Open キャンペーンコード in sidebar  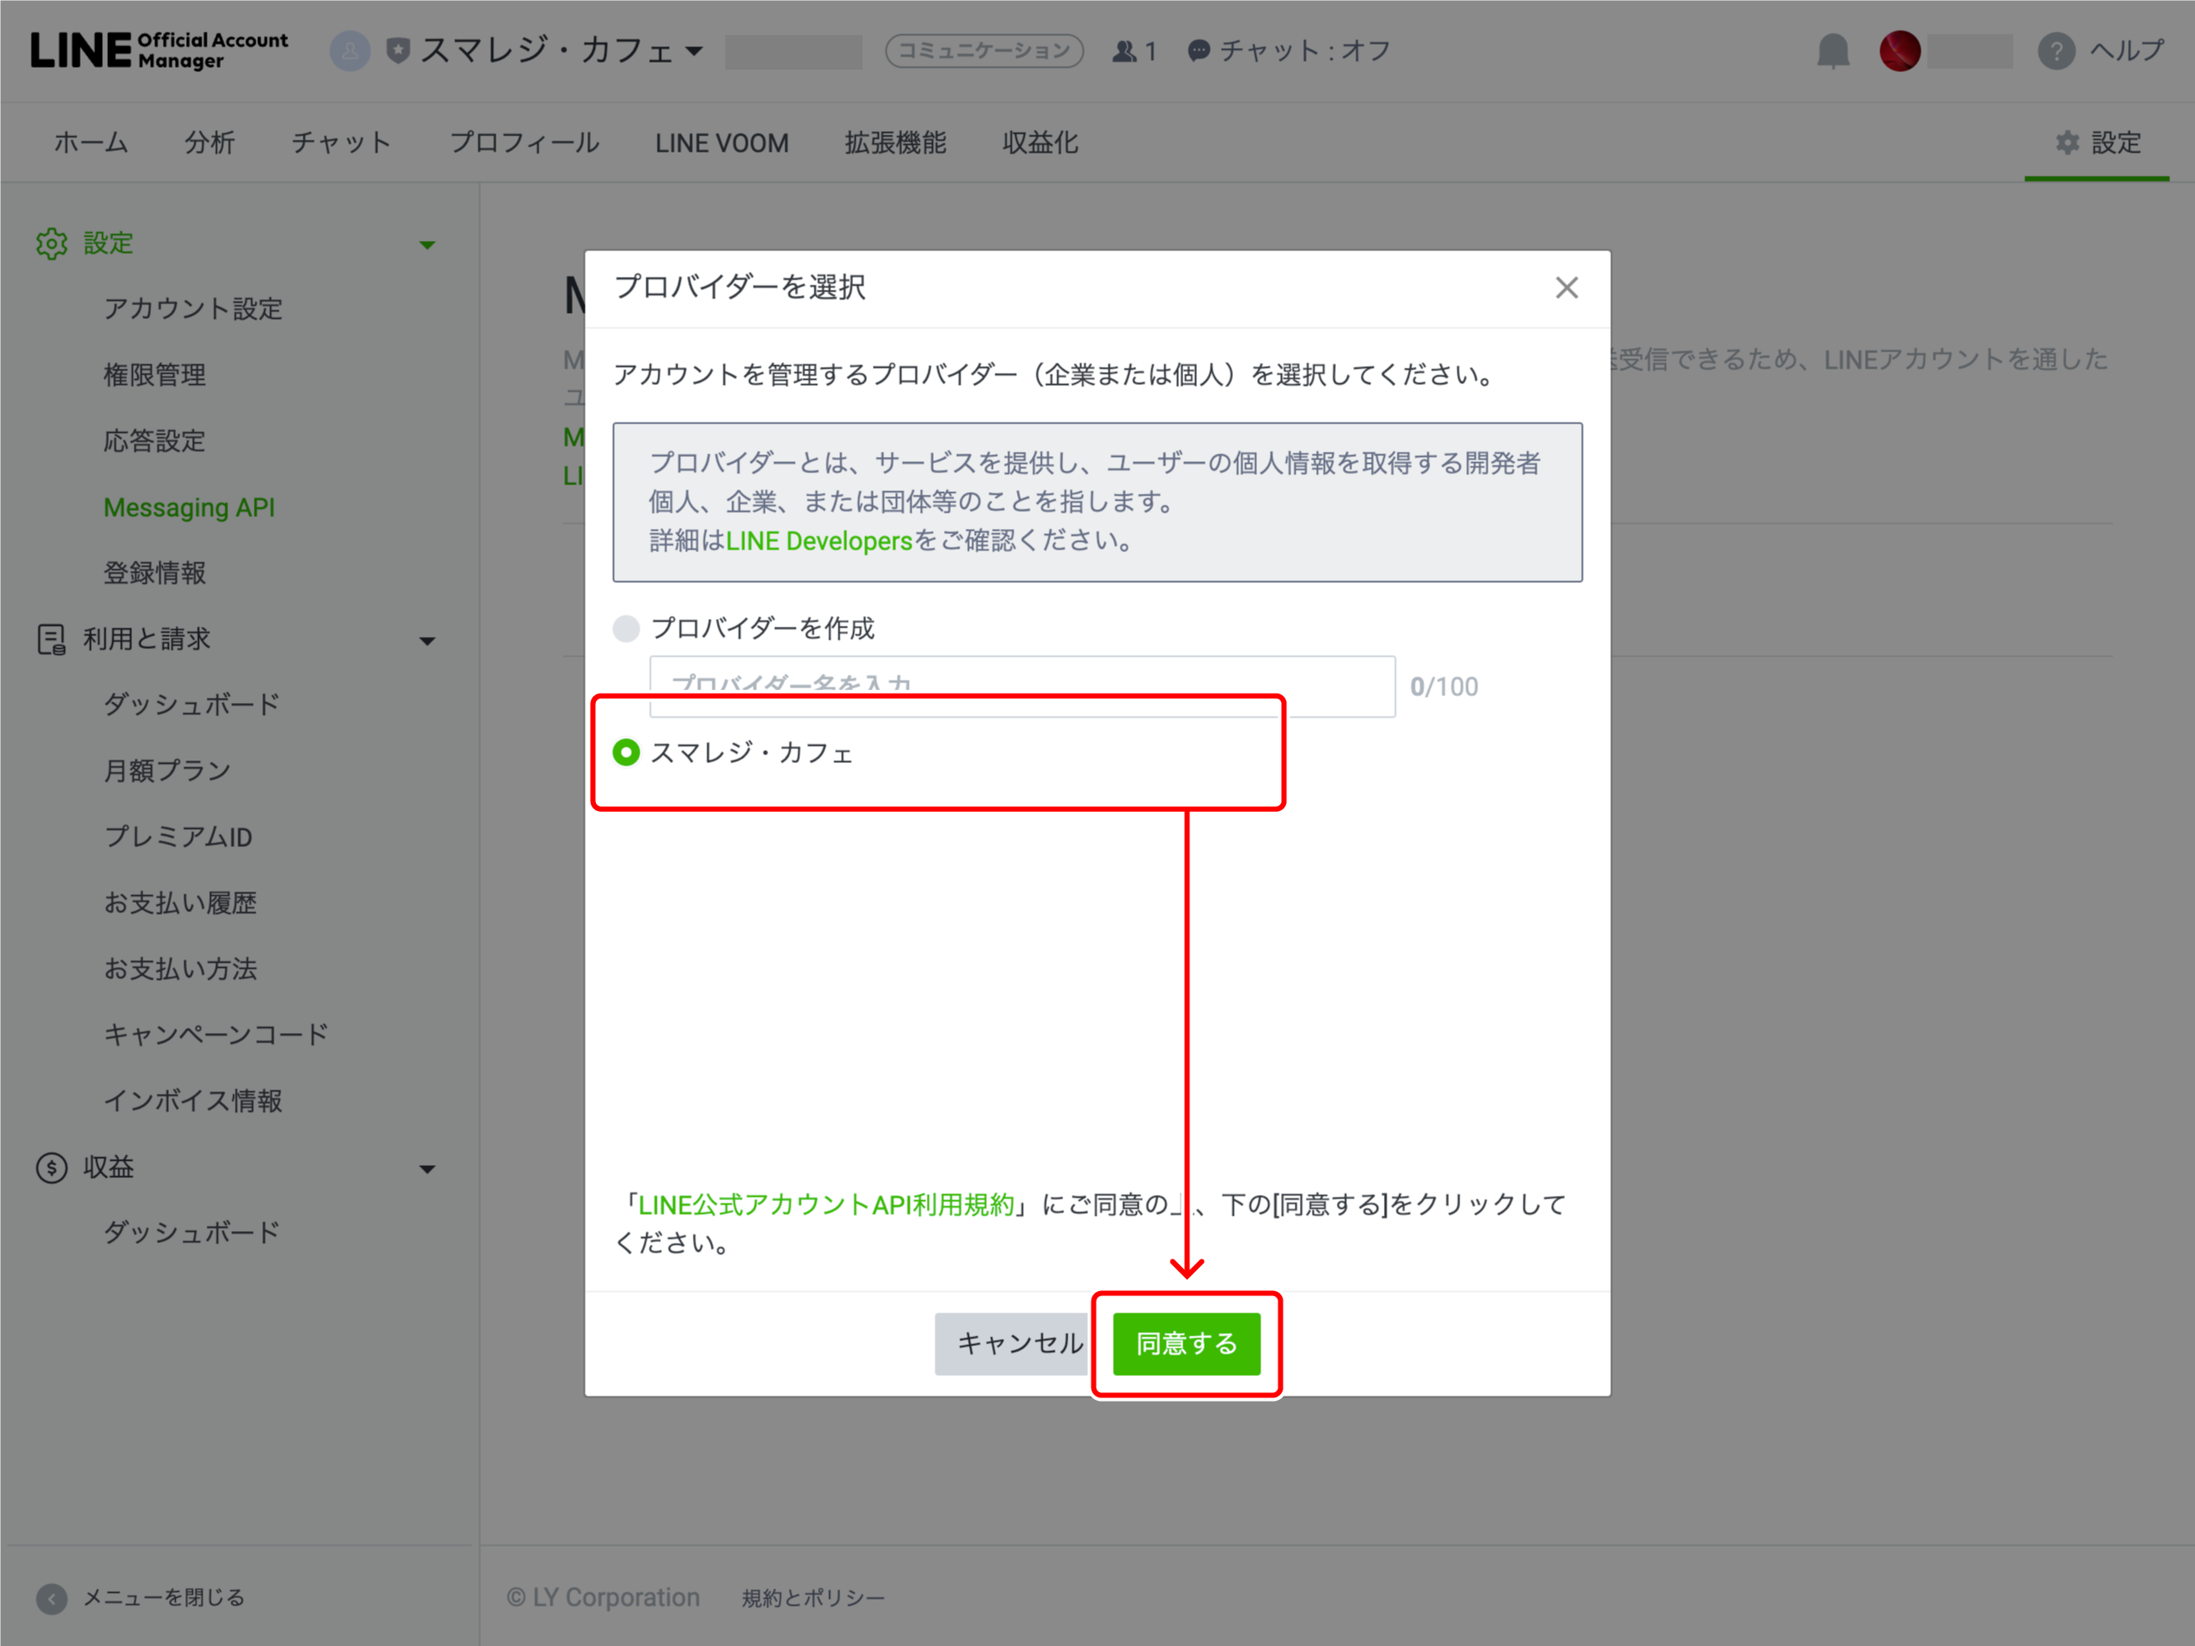[216, 1035]
